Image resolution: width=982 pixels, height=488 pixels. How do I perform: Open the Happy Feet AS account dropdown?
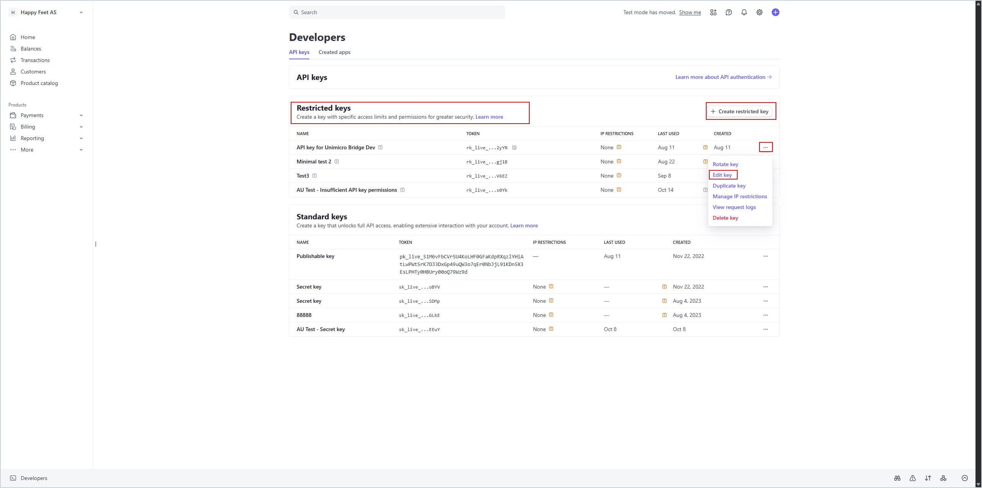coord(46,12)
